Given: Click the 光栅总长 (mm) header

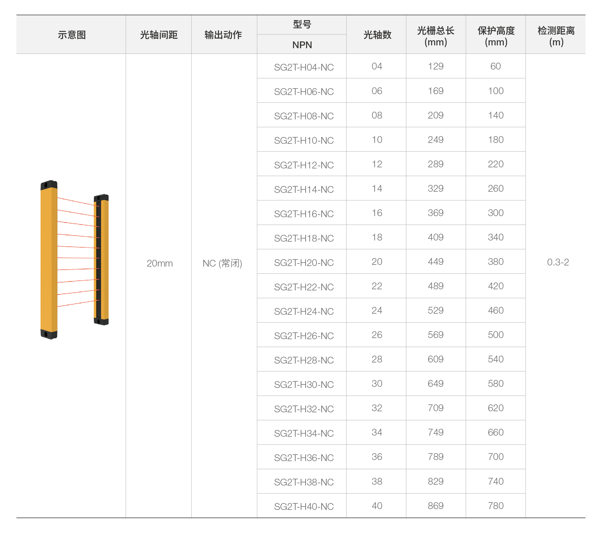Looking at the screenshot, I should pos(436,36).
